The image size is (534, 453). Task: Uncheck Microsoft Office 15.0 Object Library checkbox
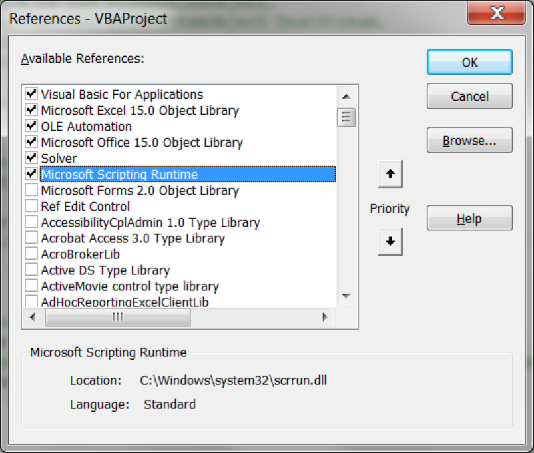pyautogui.click(x=31, y=142)
